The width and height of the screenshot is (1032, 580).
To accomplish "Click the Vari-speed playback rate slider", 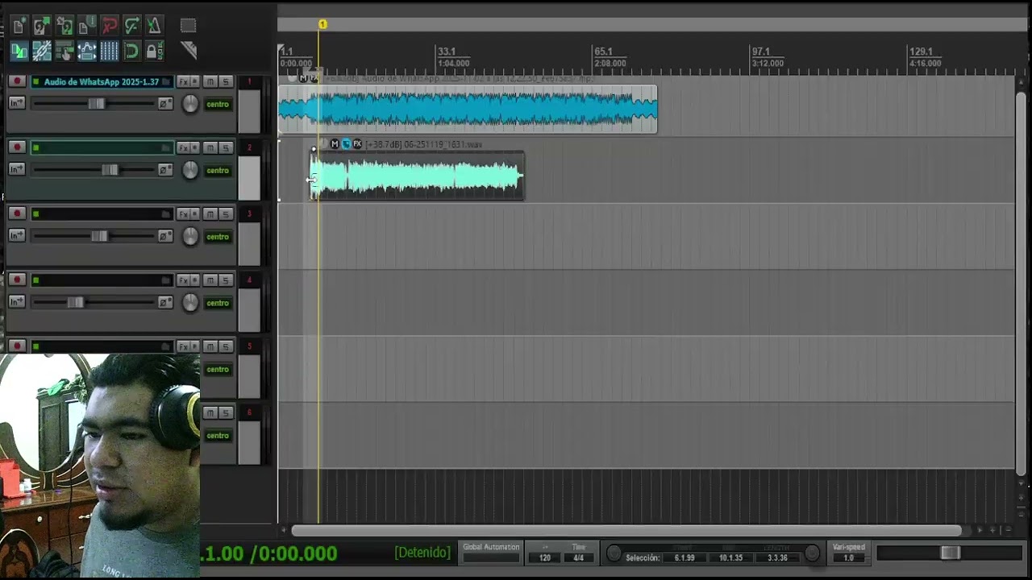I will click(950, 553).
